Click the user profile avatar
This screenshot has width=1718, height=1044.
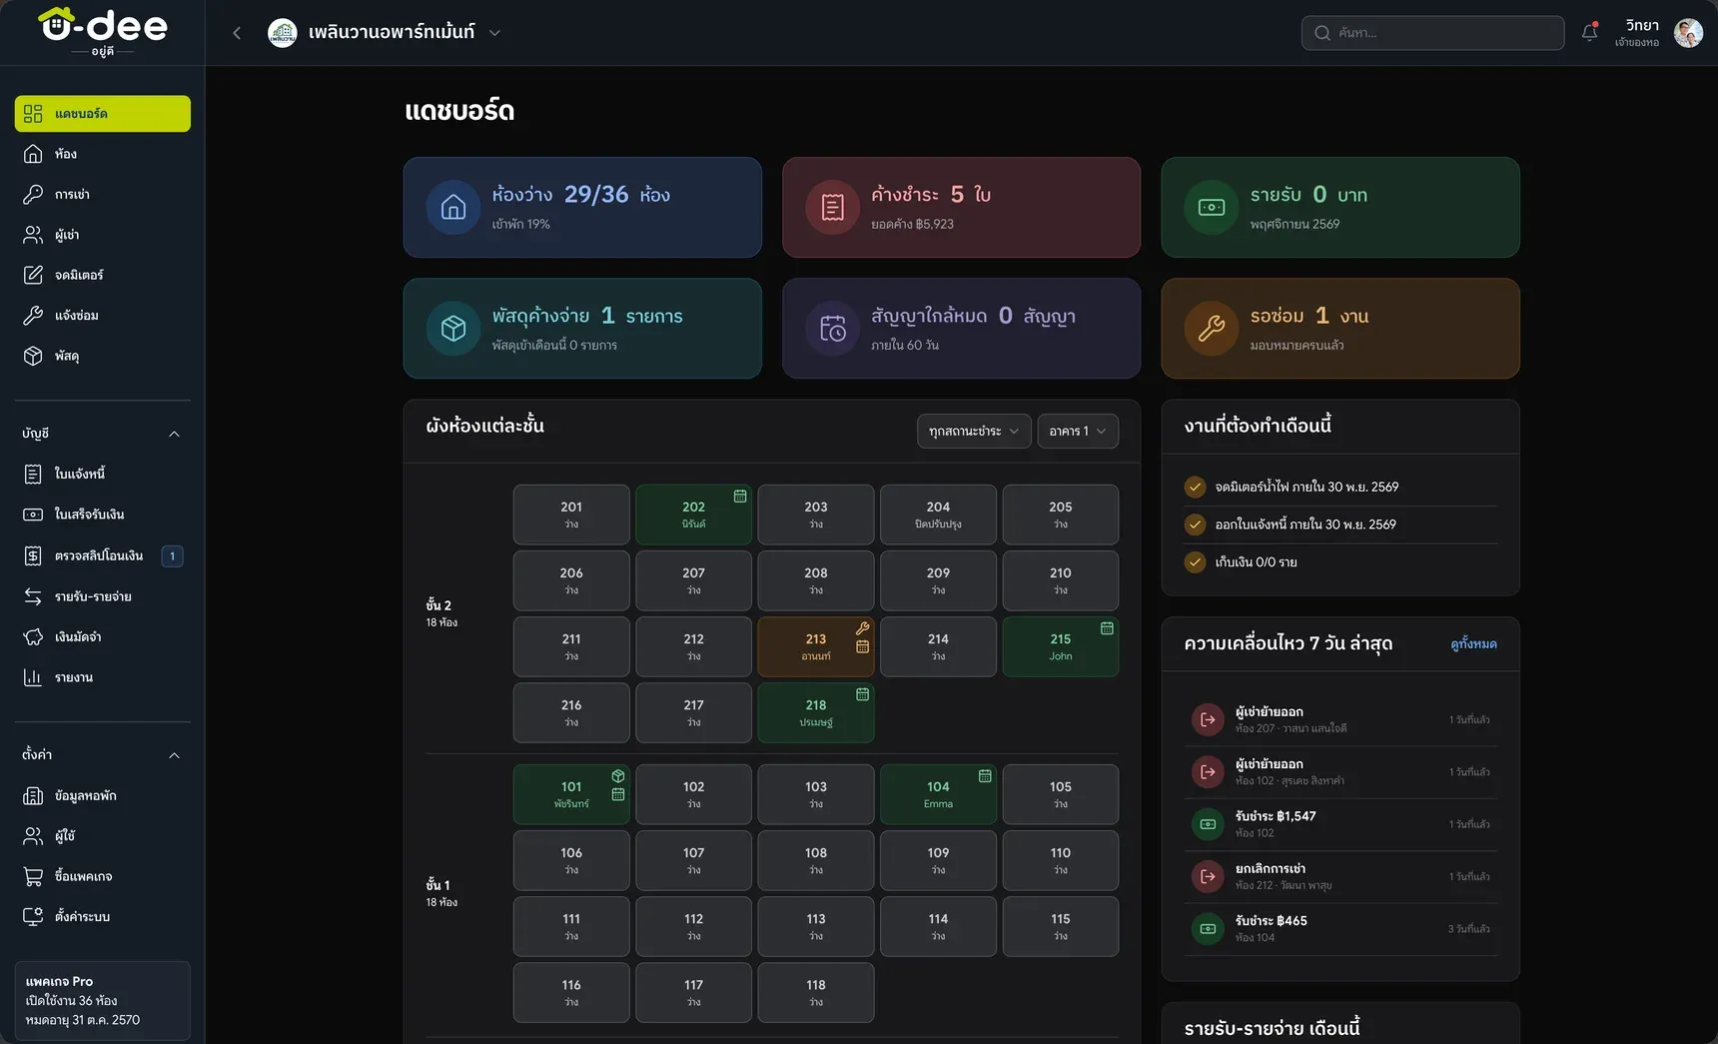1688,33
